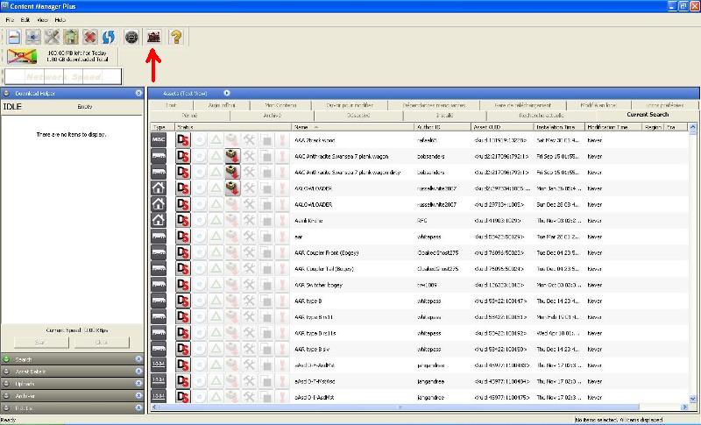Click horizontal scrollbar right arrow
This screenshot has height=425, width=701.
pos(684,407)
